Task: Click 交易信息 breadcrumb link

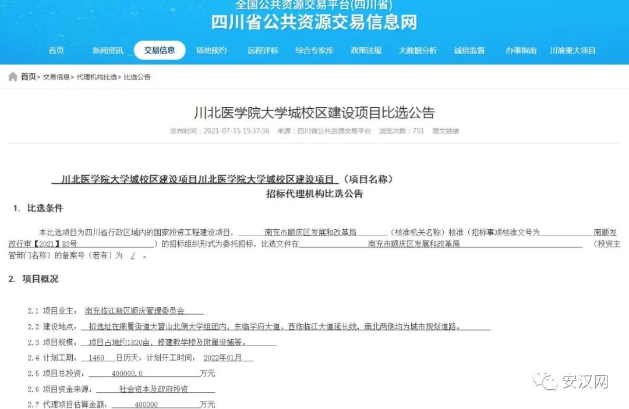Action: pos(56,77)
